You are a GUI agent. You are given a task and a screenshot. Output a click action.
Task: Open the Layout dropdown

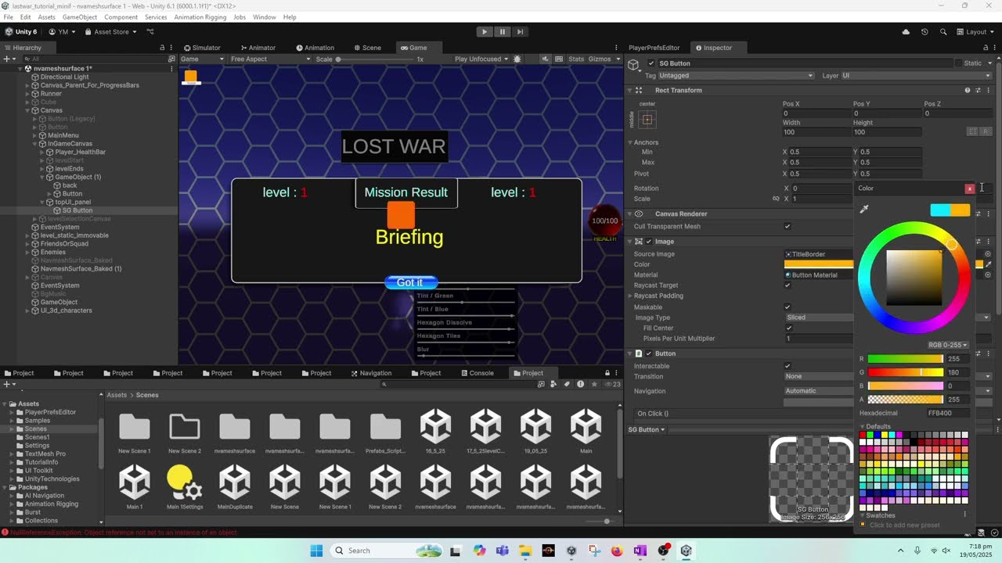point(975,32)
